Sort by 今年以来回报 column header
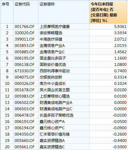 click(108, 12)
